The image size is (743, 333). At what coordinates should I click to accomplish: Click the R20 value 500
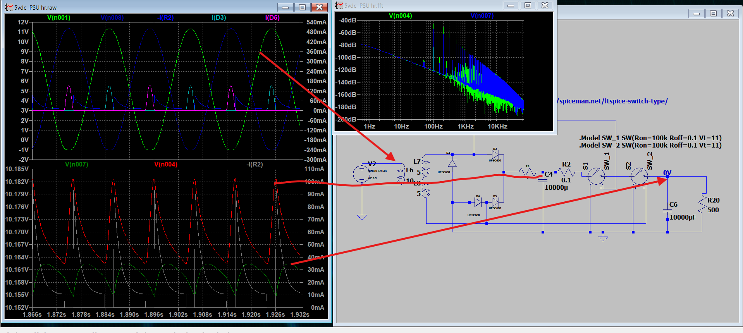pos(713,210)
